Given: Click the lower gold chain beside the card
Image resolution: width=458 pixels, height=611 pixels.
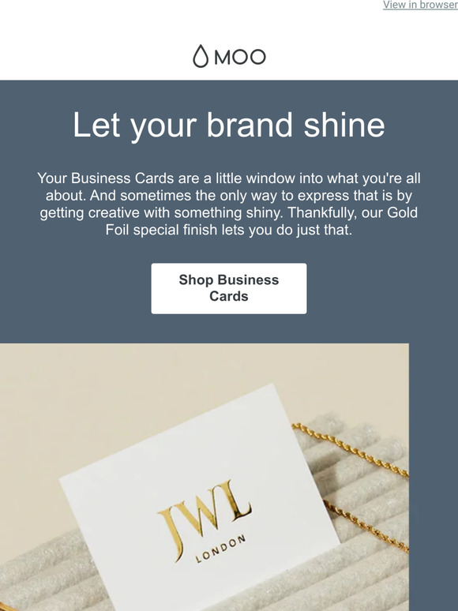Looking at the screenshot, I should tap(368, 526).
